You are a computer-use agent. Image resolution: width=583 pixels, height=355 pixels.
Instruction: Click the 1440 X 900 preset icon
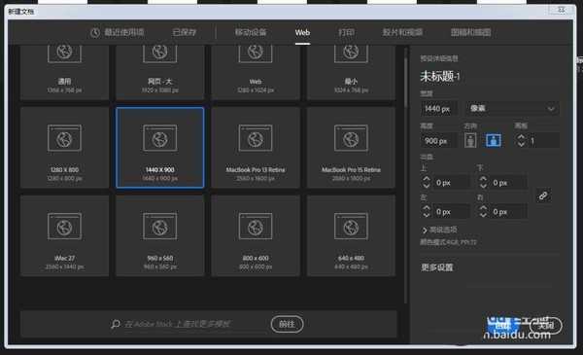[x=160, y=138]
